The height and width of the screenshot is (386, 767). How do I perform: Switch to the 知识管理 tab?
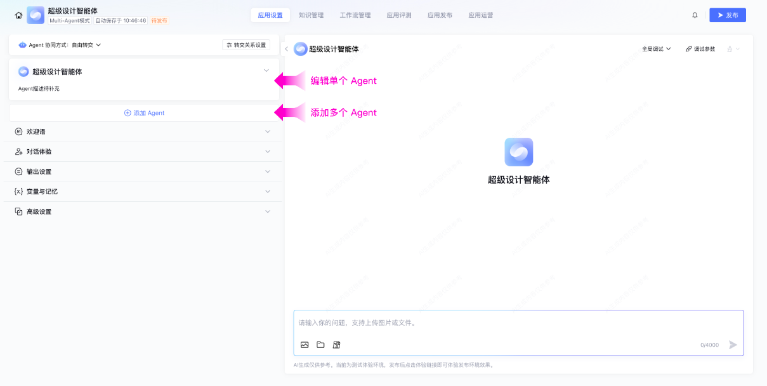(311, 15)
